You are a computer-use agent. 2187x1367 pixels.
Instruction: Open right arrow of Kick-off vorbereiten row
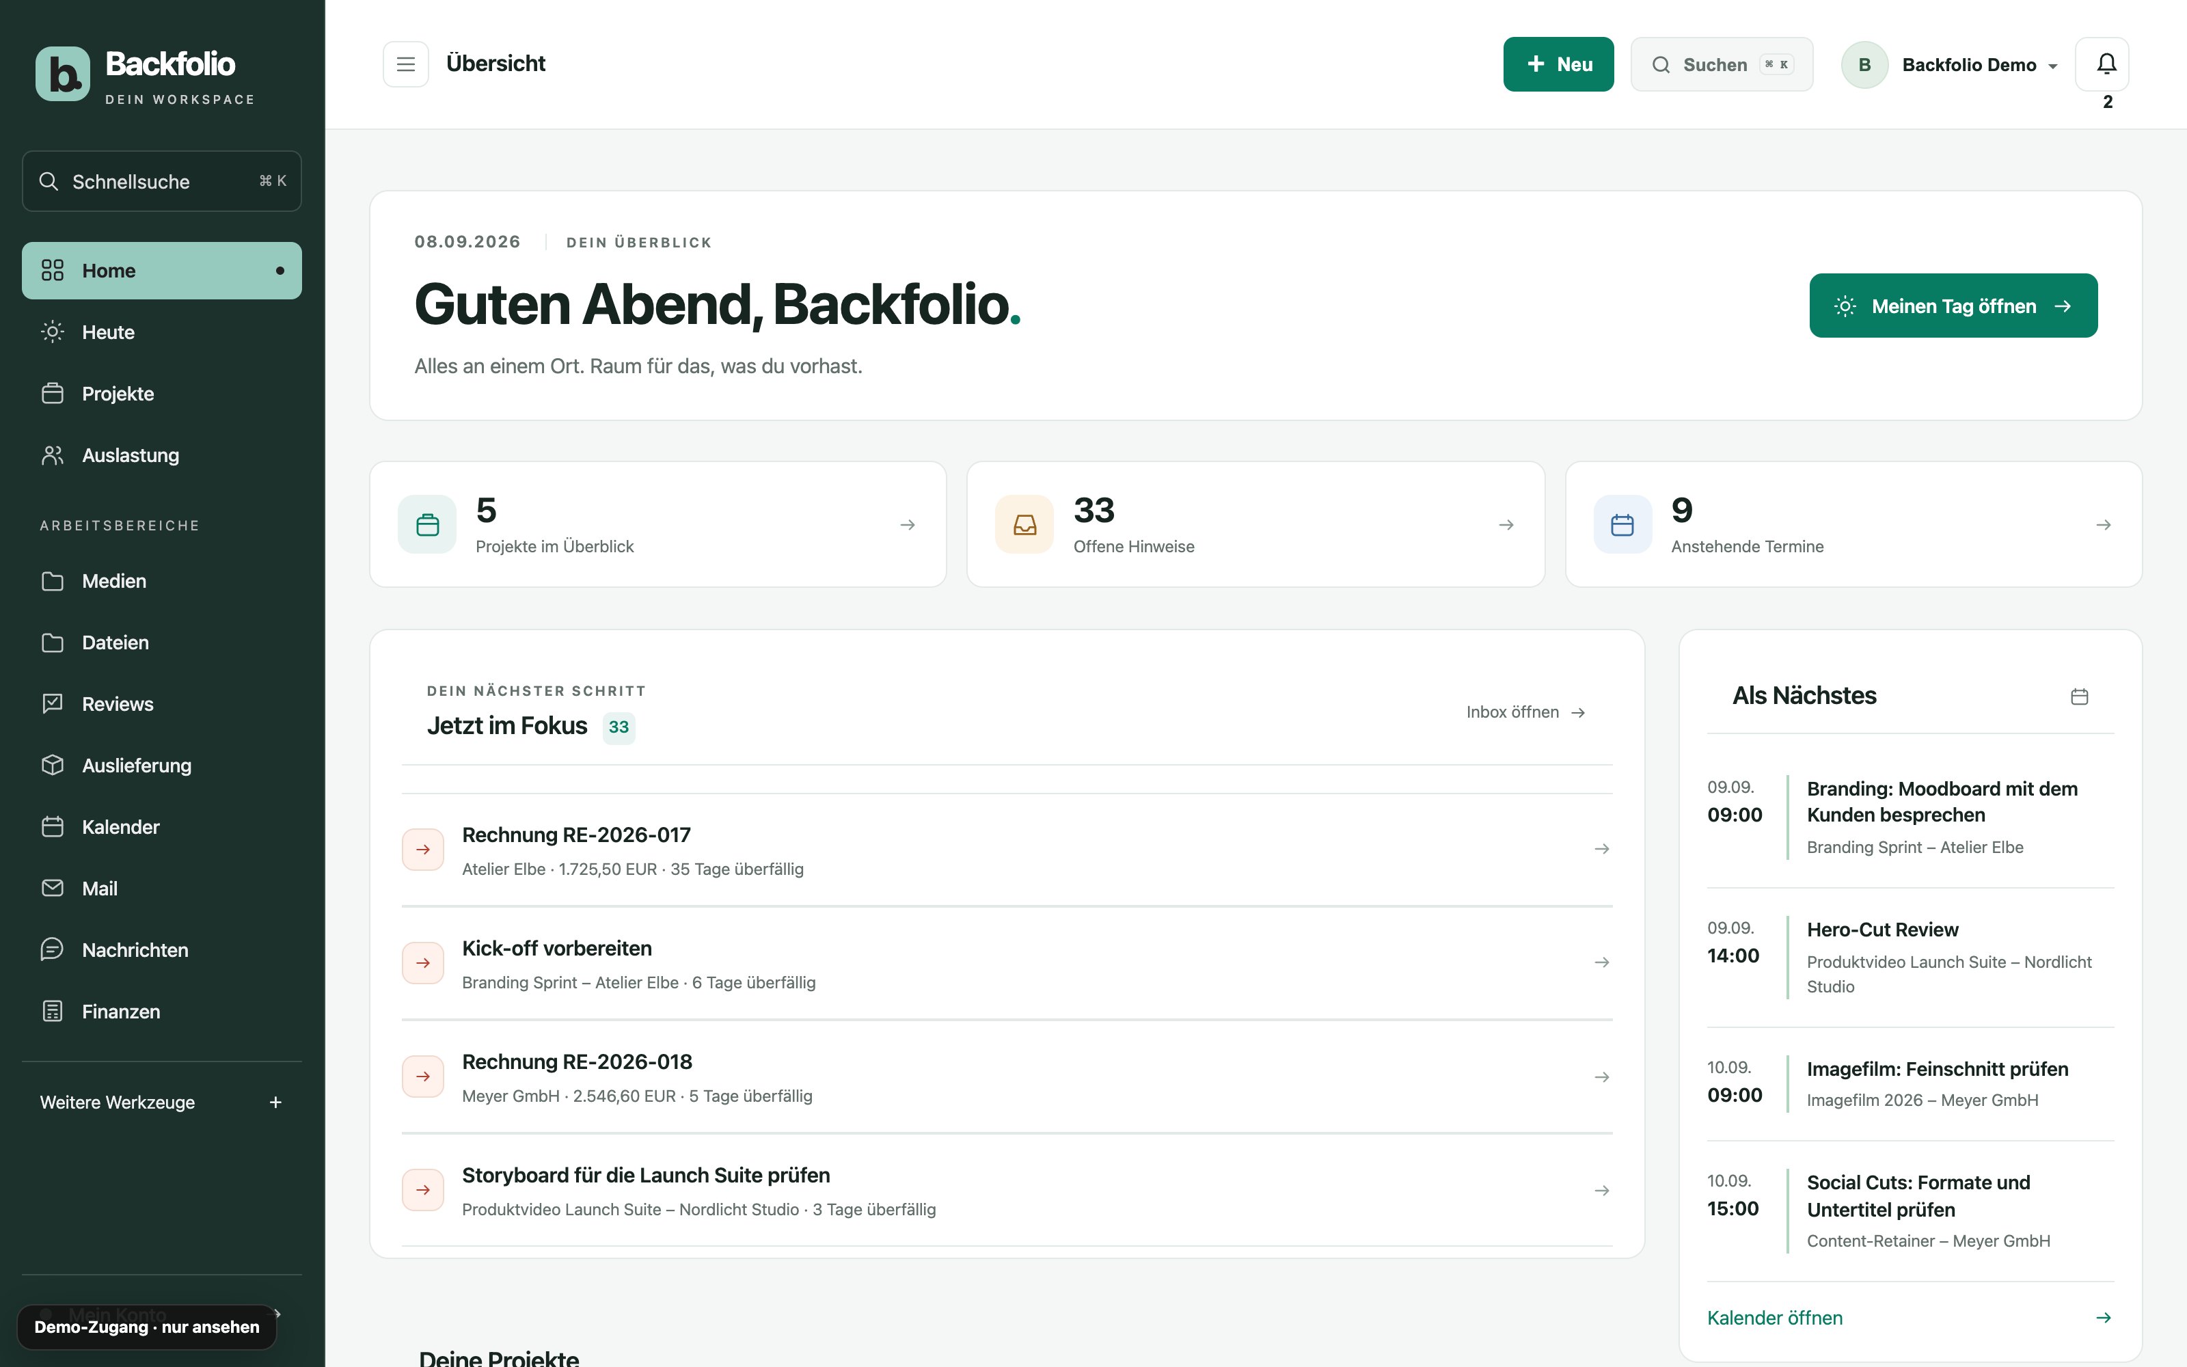tap(1602, 962)
